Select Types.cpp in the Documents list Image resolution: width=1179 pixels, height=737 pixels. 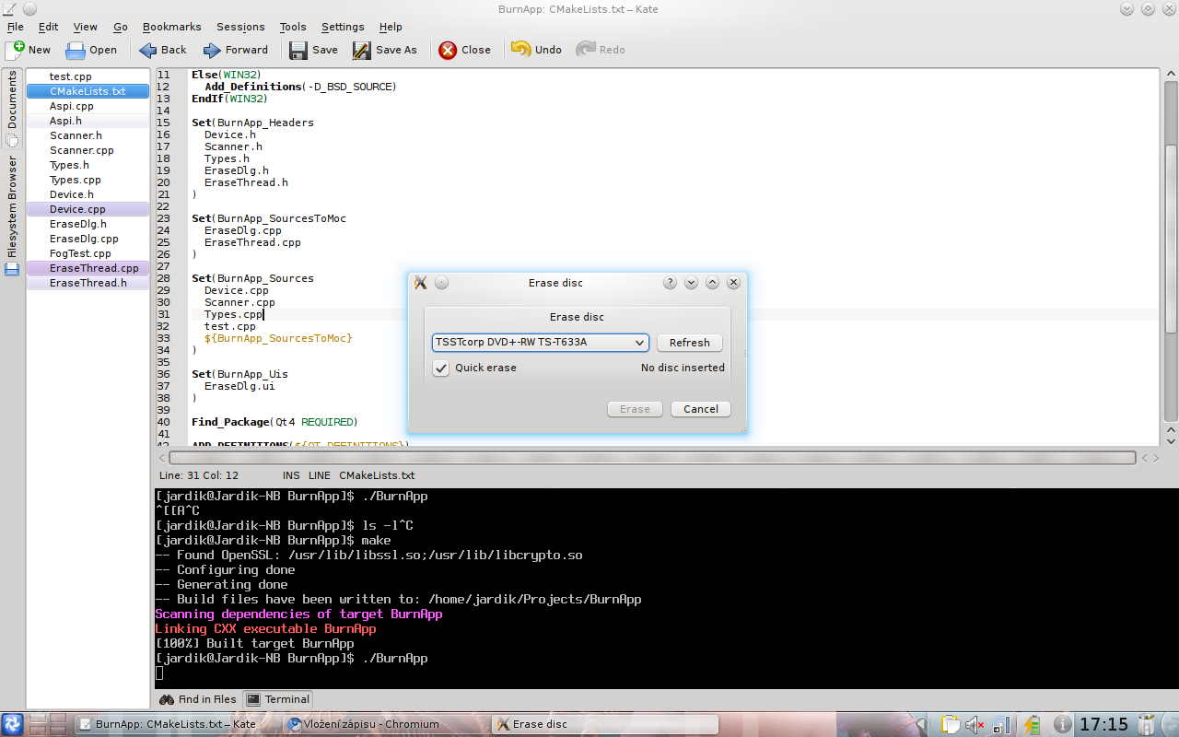[x=88, y=180]
